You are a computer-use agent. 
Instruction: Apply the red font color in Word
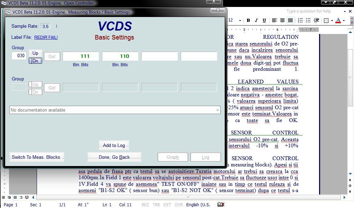pyautogui.click(x=338, y=20)
